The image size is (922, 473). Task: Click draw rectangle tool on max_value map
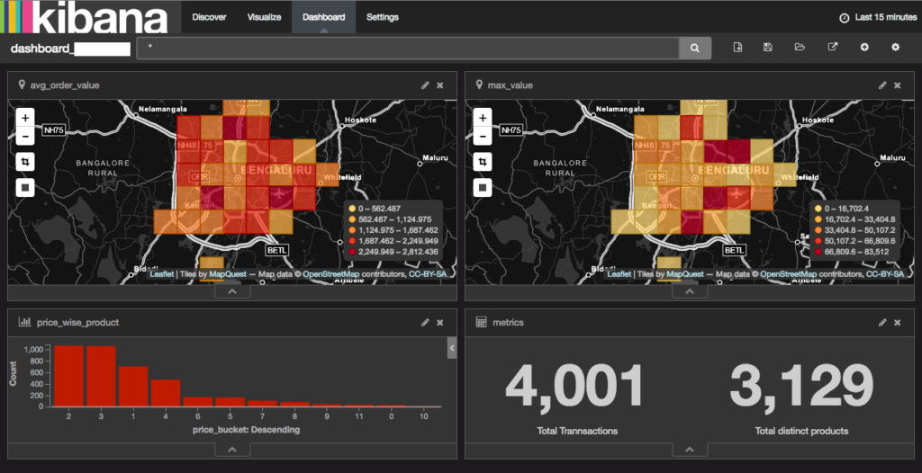(483, 187)
